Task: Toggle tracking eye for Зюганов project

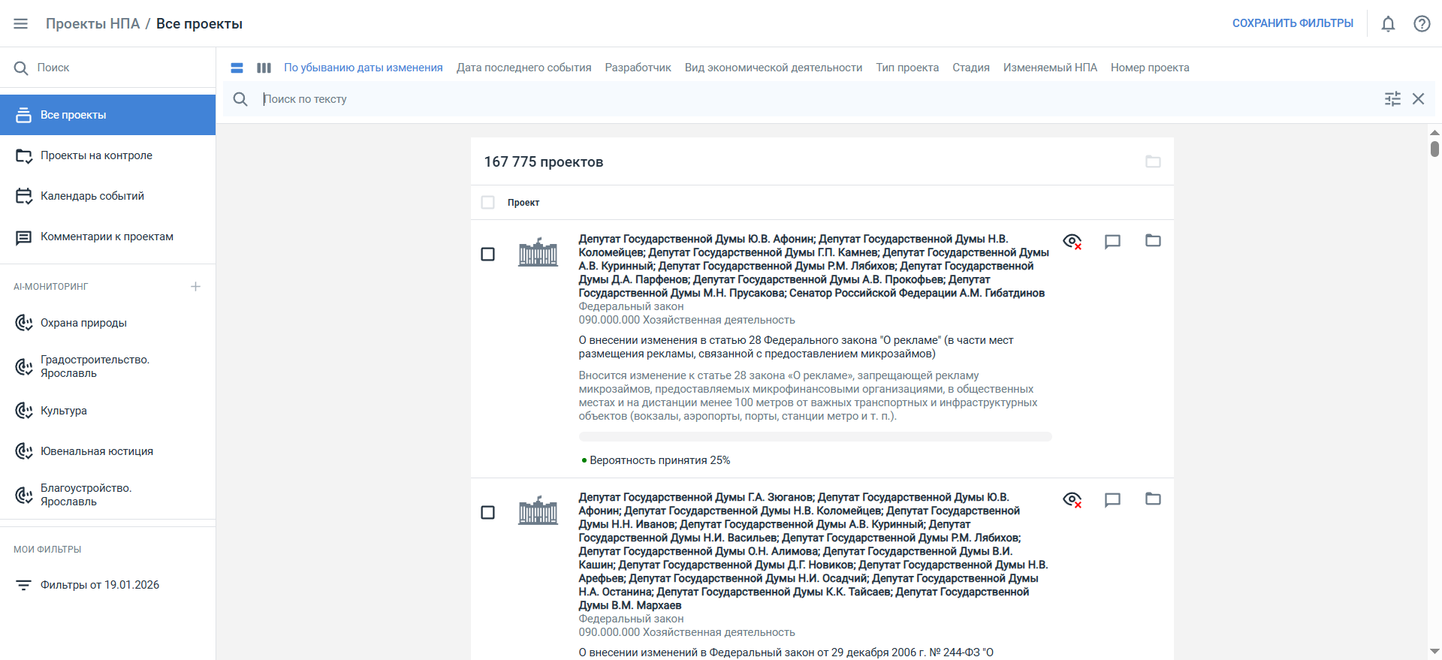Action: [1072, 499]
